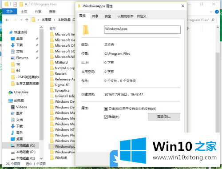Viewport: 222px width, 169px height.
Task: Click the Realtek folder icon
Action: click(x=52, y=73)
